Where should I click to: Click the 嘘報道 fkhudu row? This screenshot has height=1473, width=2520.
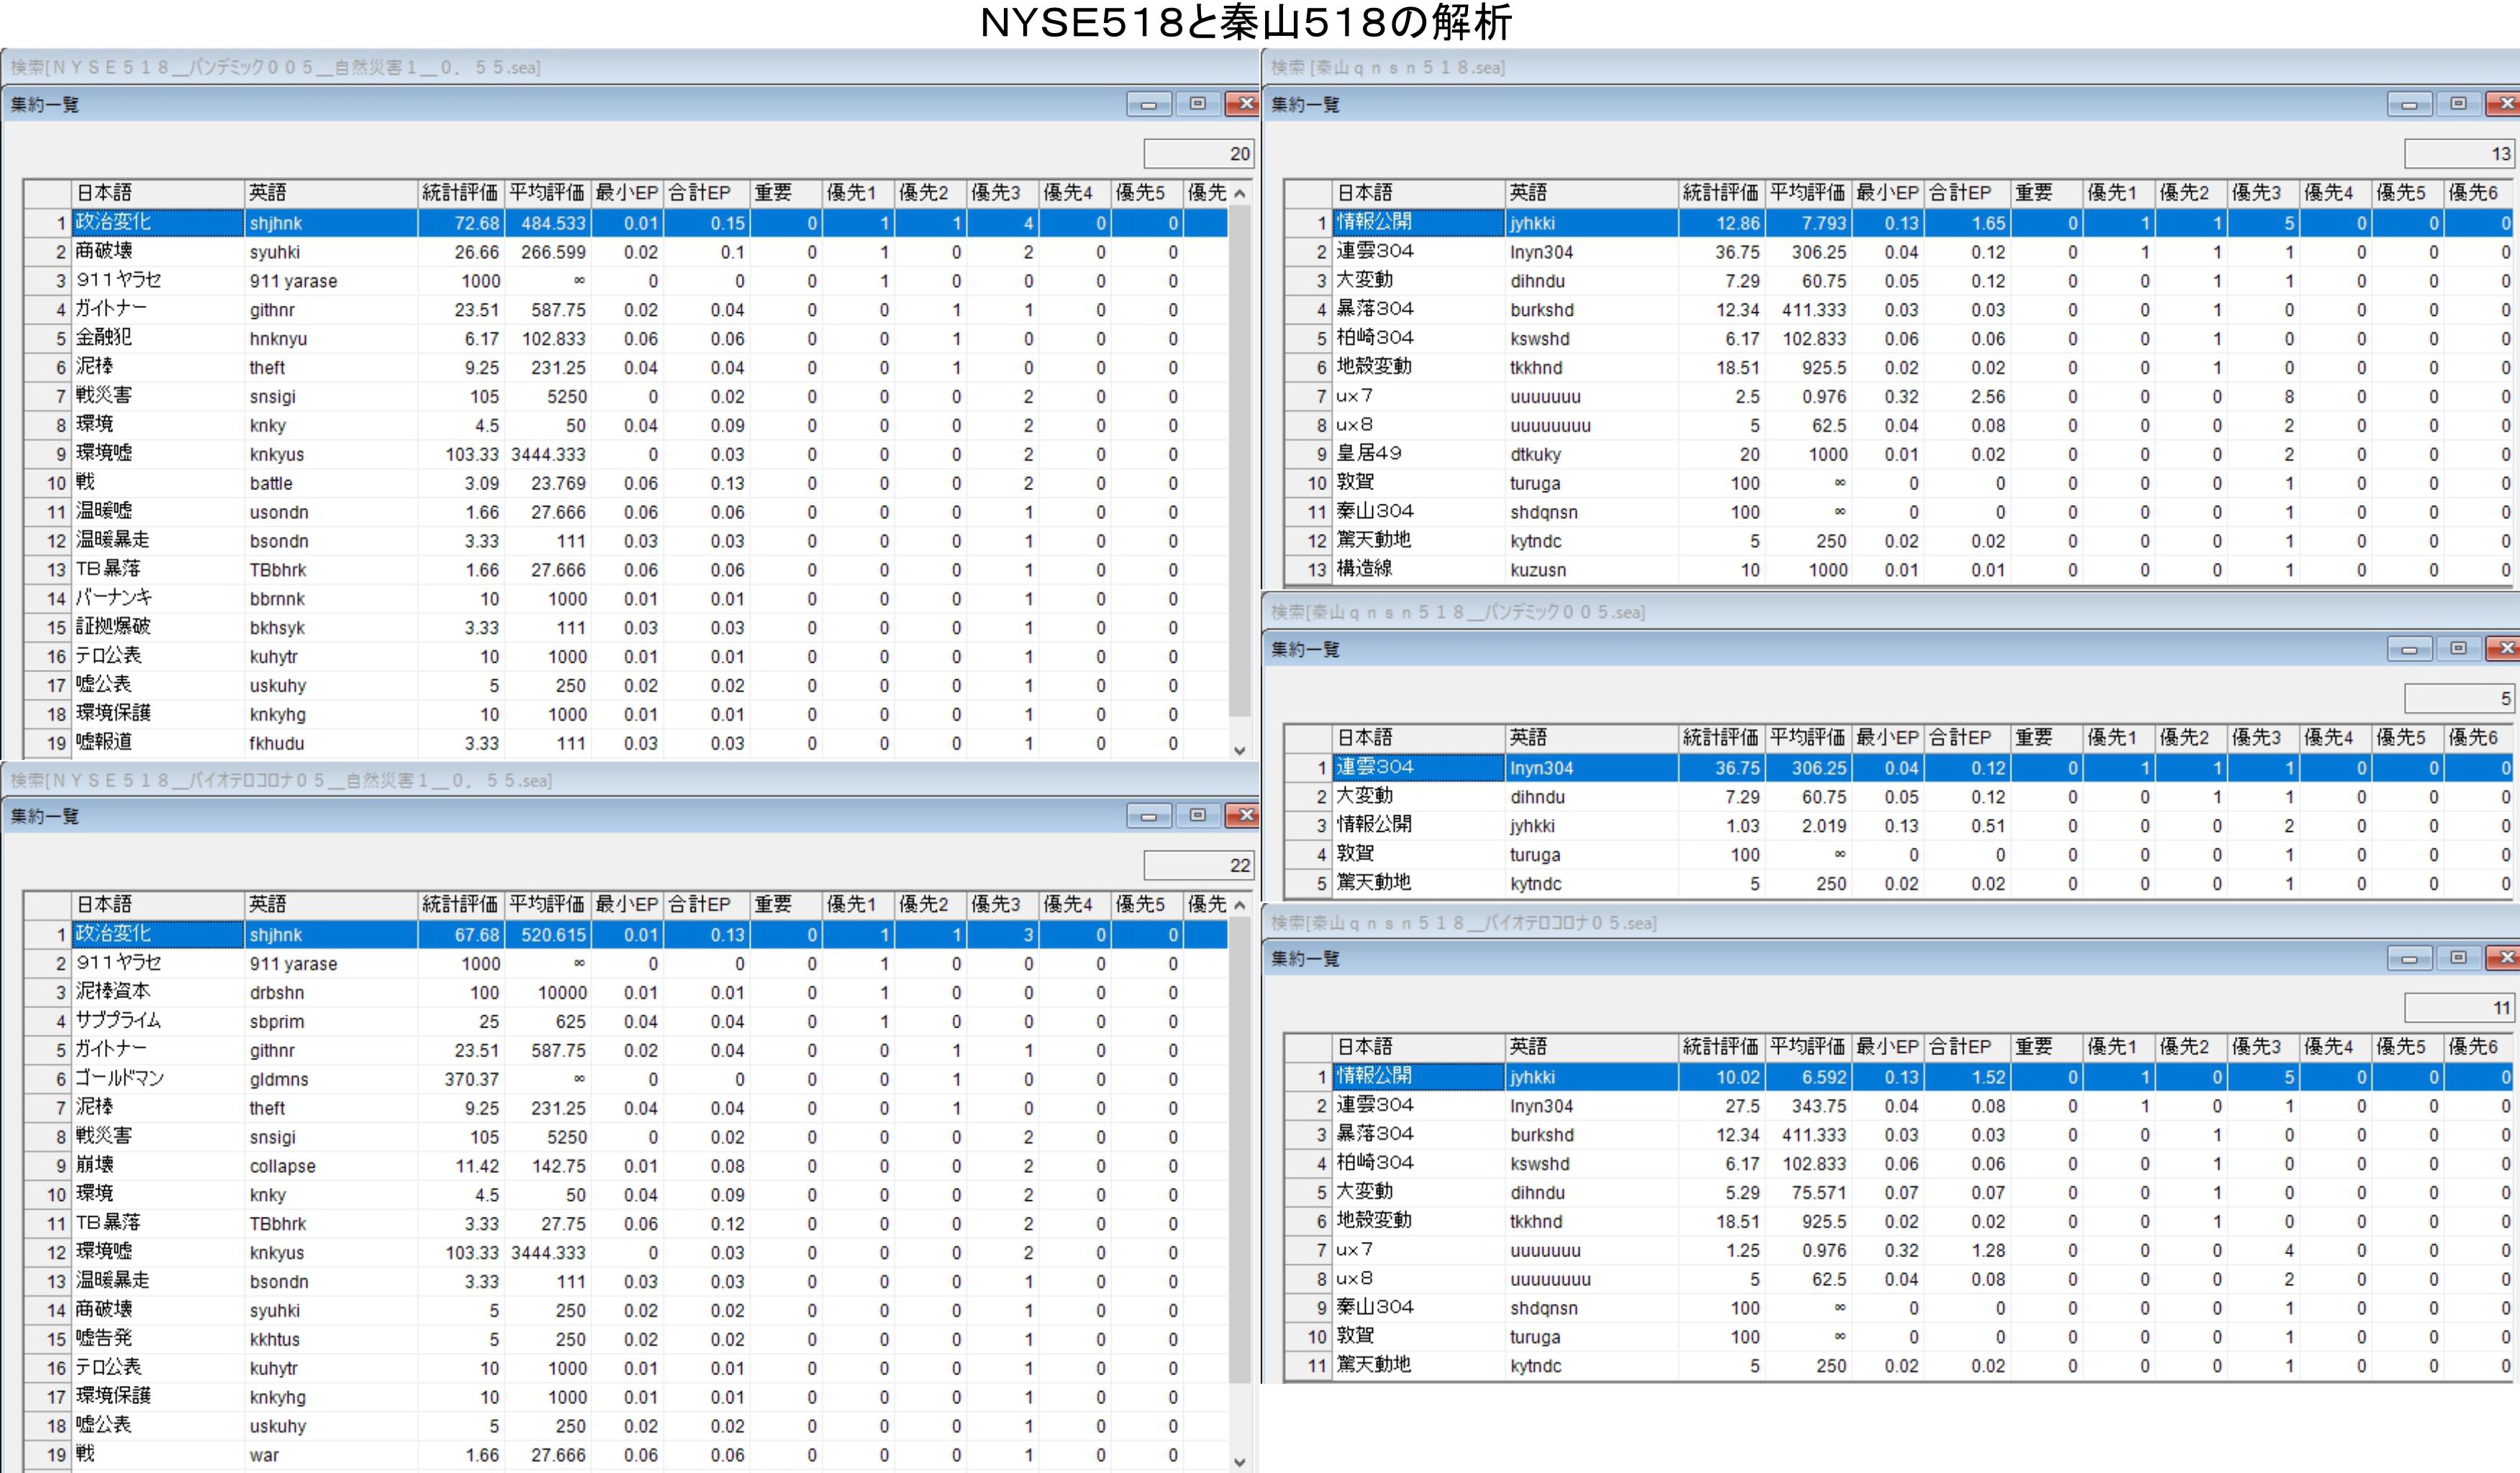(x=160, y=743)
